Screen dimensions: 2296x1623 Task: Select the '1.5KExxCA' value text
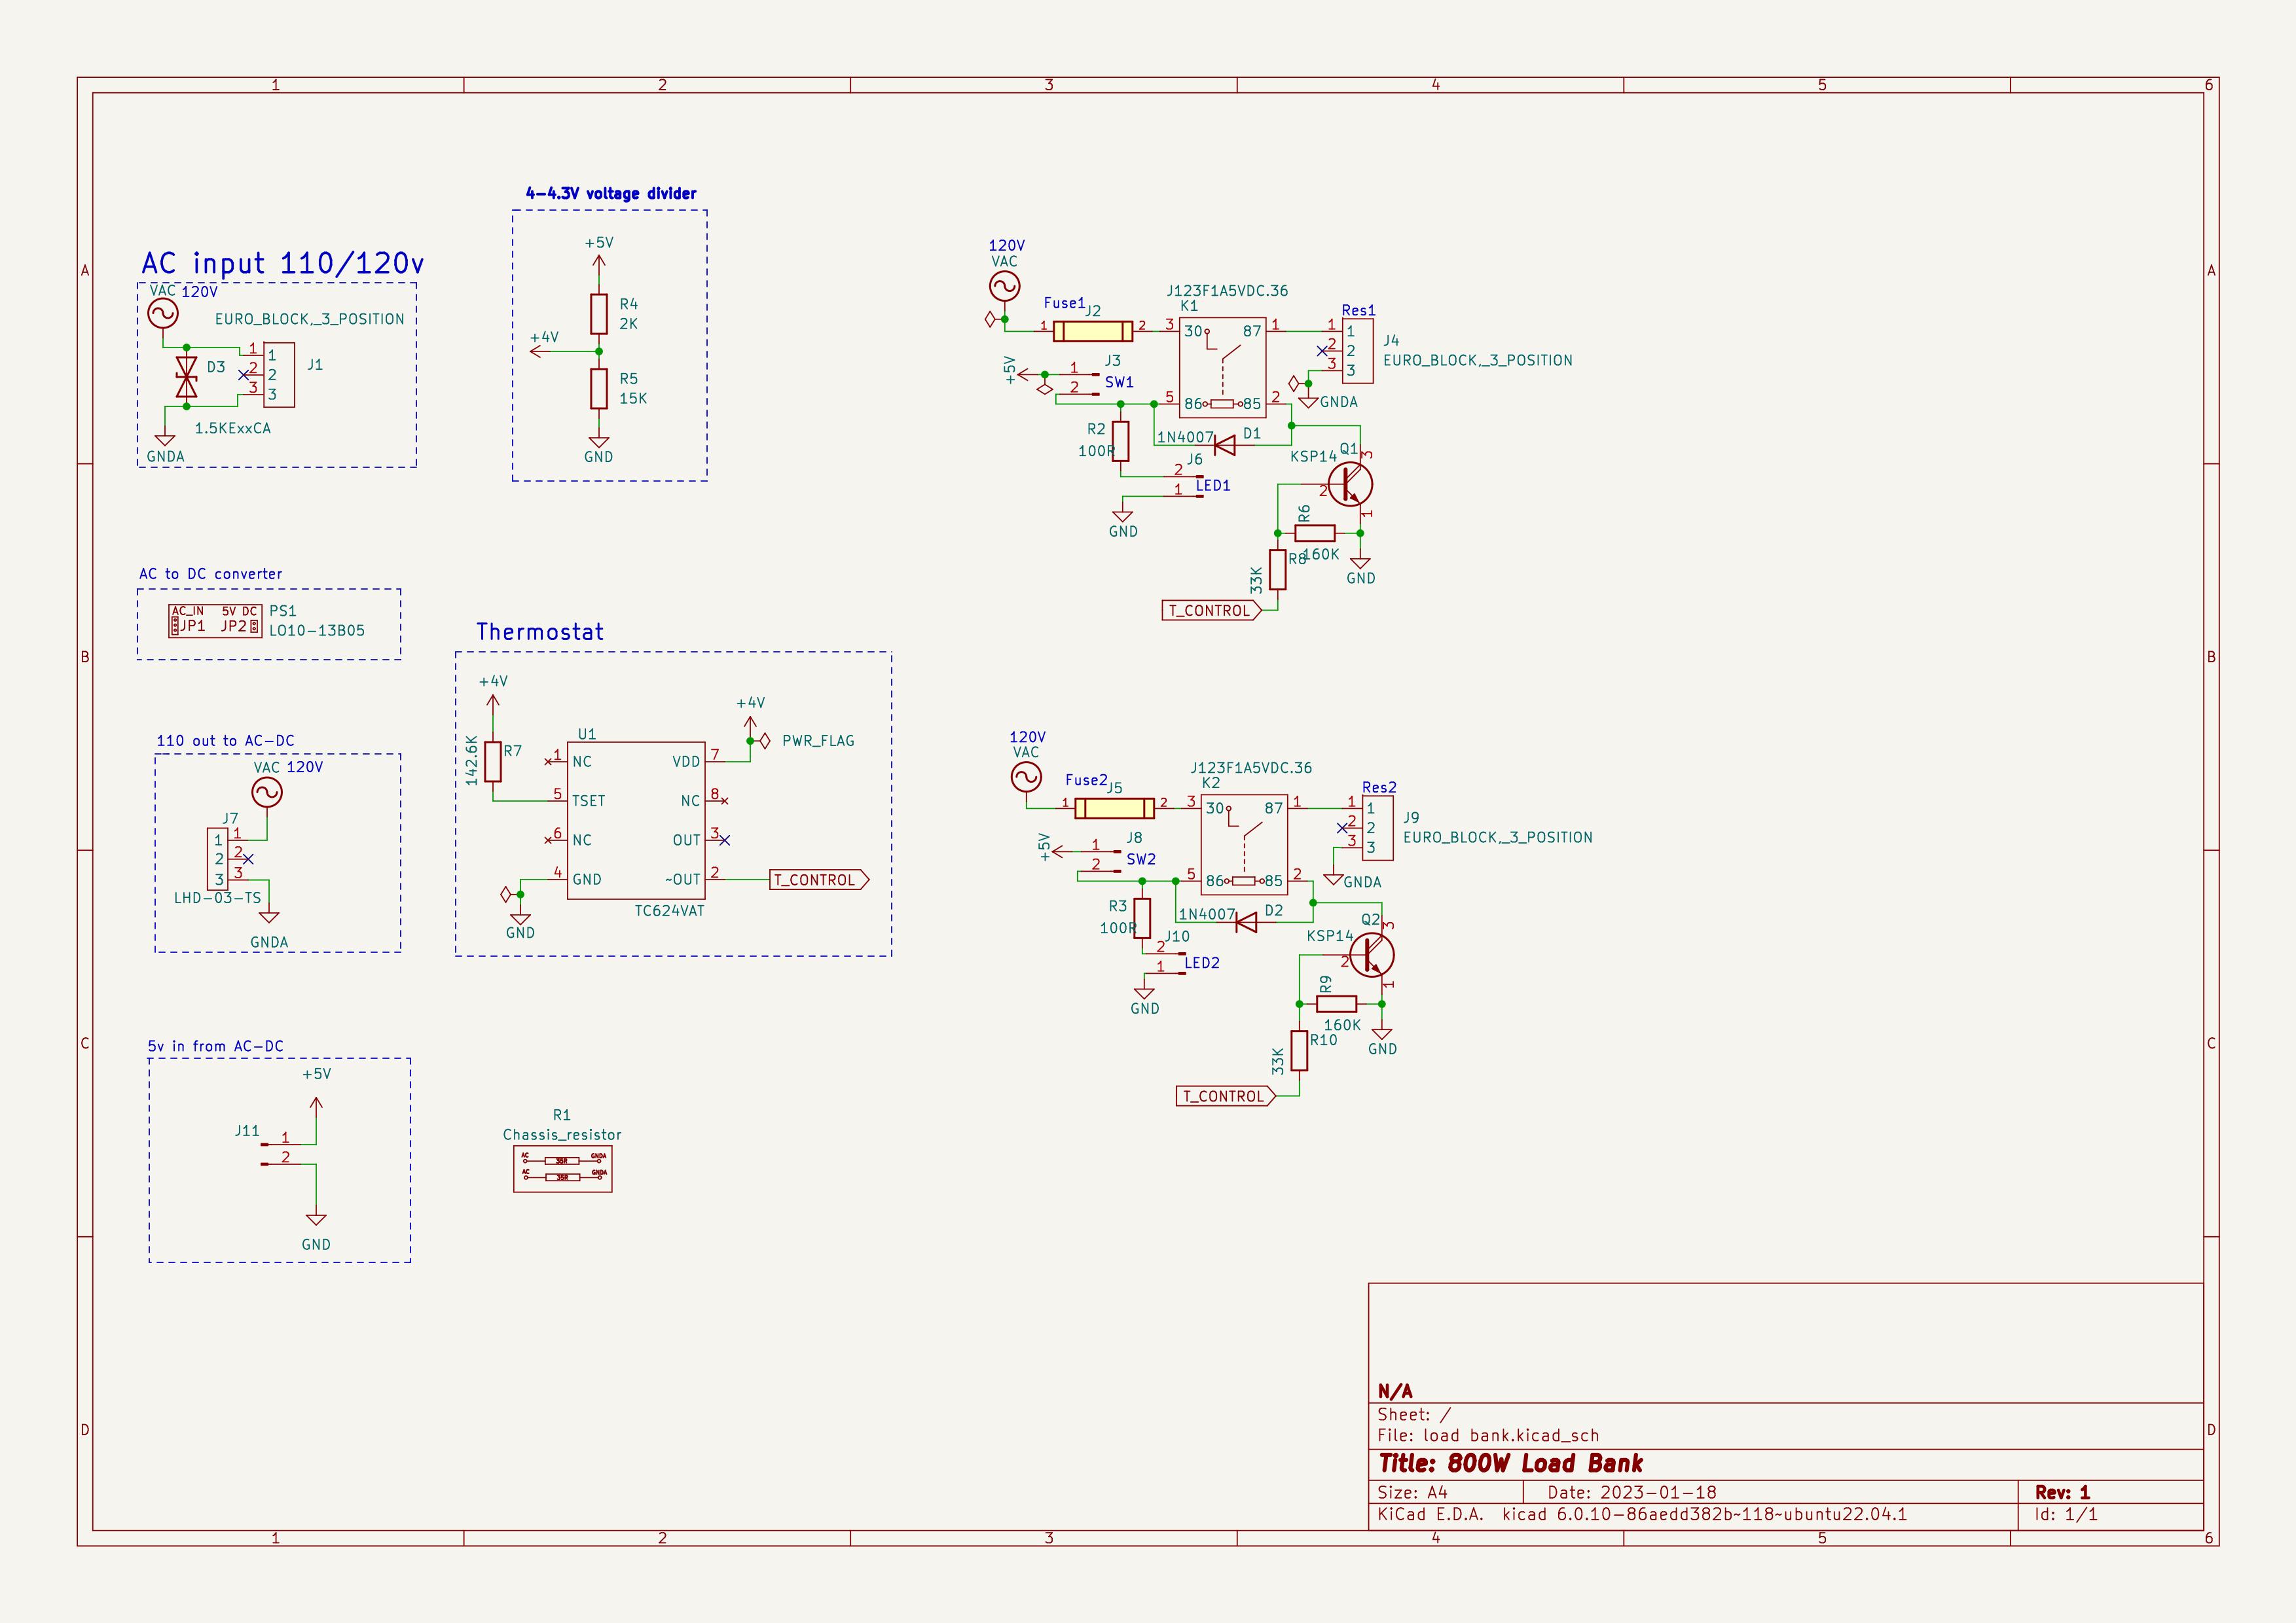232,428
